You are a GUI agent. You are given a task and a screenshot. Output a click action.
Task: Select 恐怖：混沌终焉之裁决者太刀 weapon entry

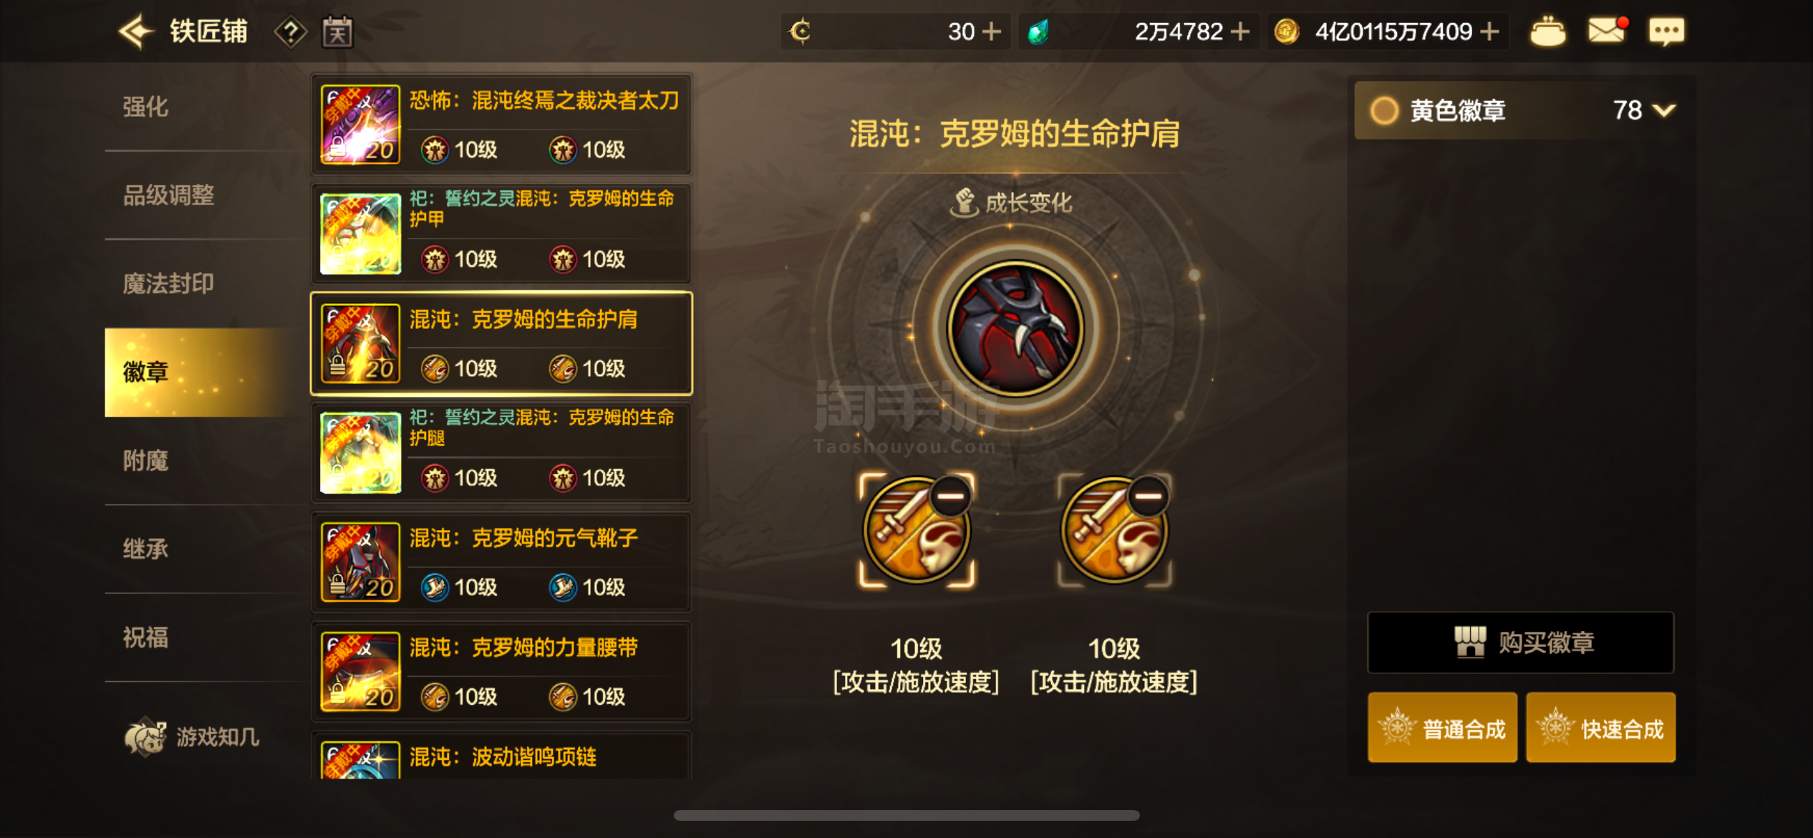pyautogui.click(x=502, y=125)
